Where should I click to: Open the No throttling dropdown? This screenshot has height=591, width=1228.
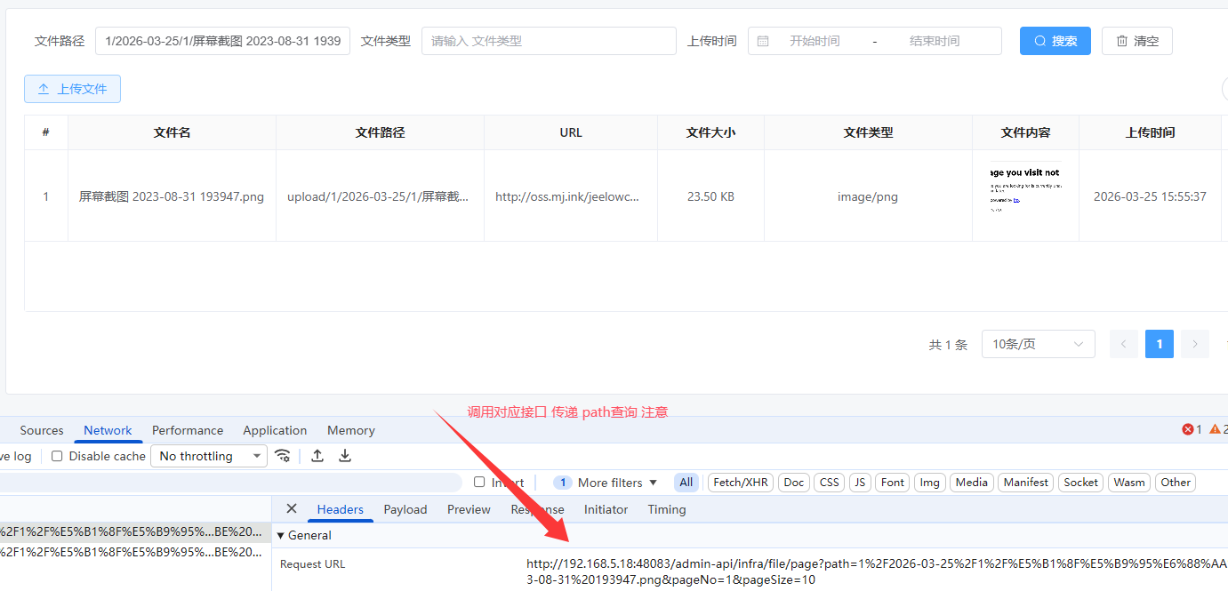click(210, 456)
